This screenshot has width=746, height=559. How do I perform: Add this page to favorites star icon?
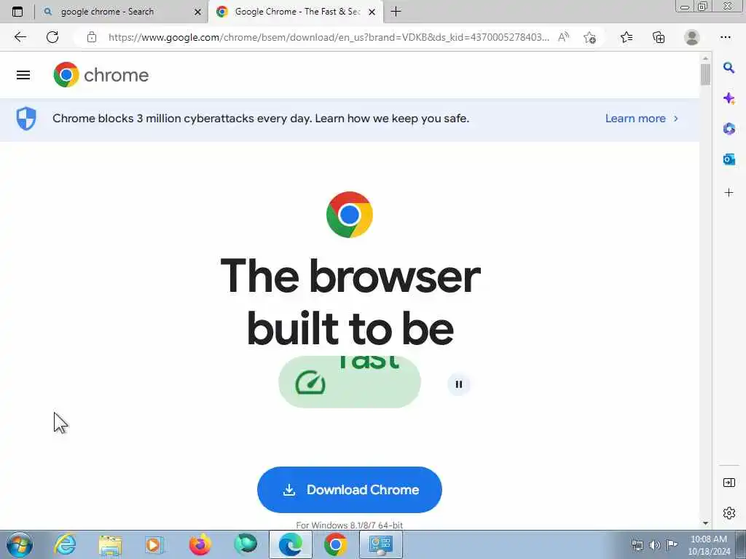pos(590,38)
